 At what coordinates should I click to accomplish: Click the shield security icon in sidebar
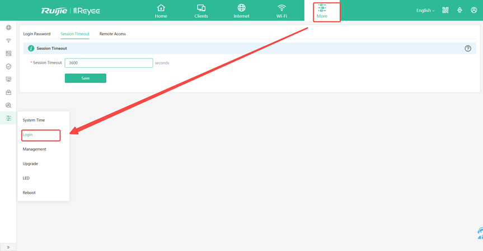[x=8, y=67]
